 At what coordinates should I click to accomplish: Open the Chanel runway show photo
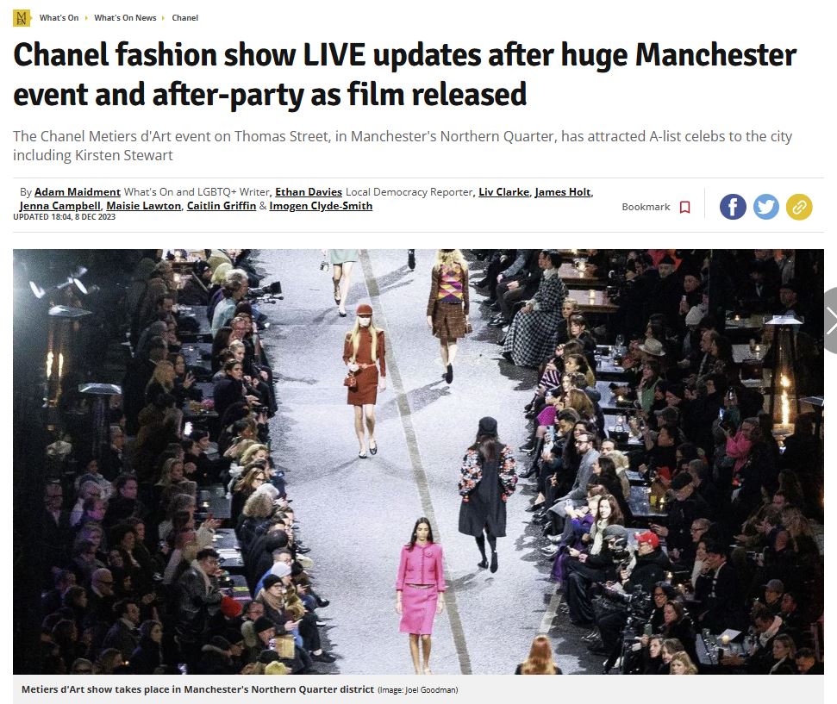click(418, 462)
